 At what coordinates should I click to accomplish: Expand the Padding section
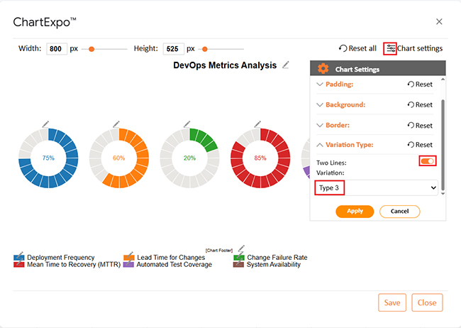pyautogui.click(x=340, y=84)
